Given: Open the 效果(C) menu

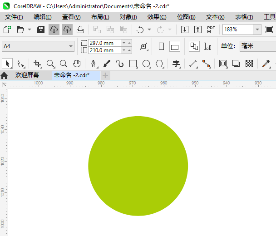Looking at the screenshot, I should coord(157,17).
